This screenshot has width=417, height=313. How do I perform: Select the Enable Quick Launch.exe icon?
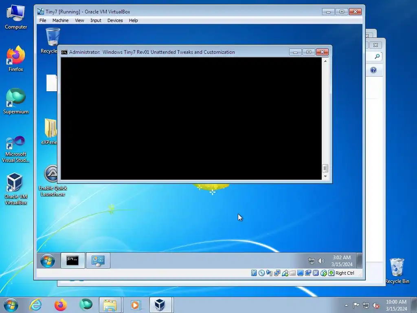pyautogui.click(x=53, y=181)
